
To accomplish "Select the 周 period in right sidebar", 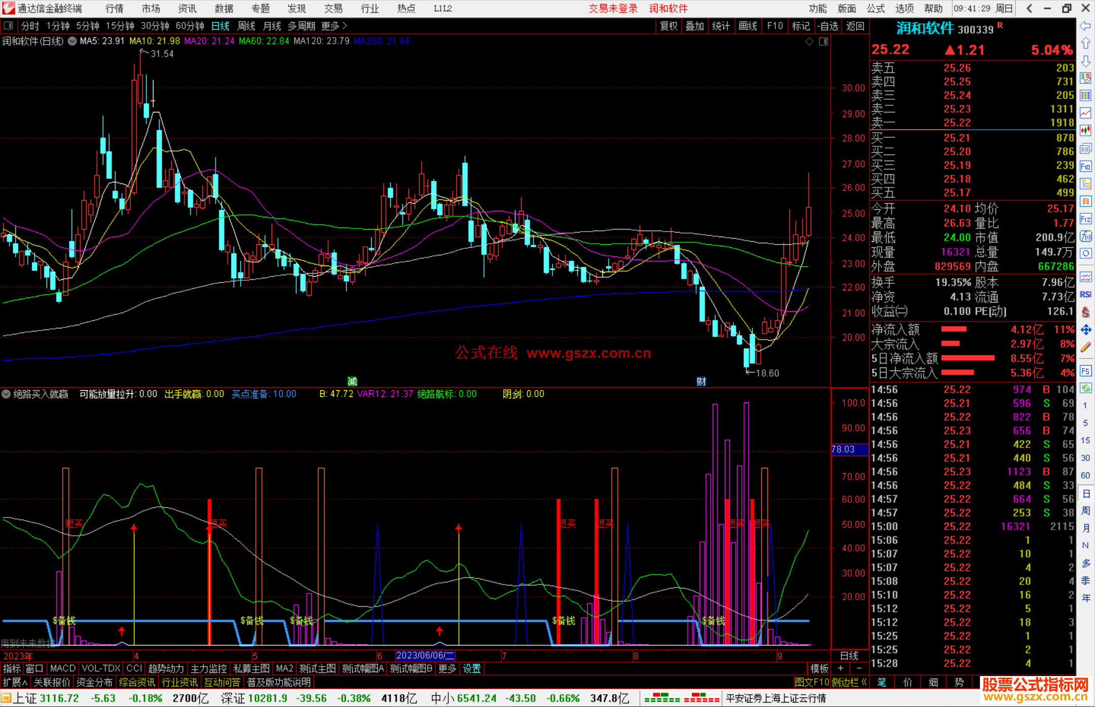I will tap(1085, 510).
